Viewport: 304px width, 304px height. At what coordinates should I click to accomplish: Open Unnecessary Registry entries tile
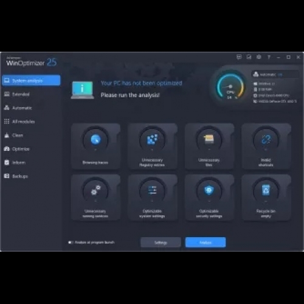tap(153, 146)
